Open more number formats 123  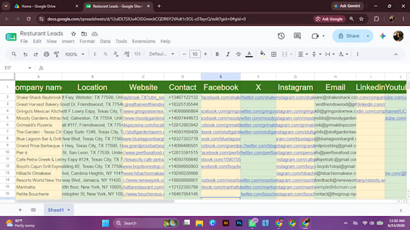coord(137,54)
